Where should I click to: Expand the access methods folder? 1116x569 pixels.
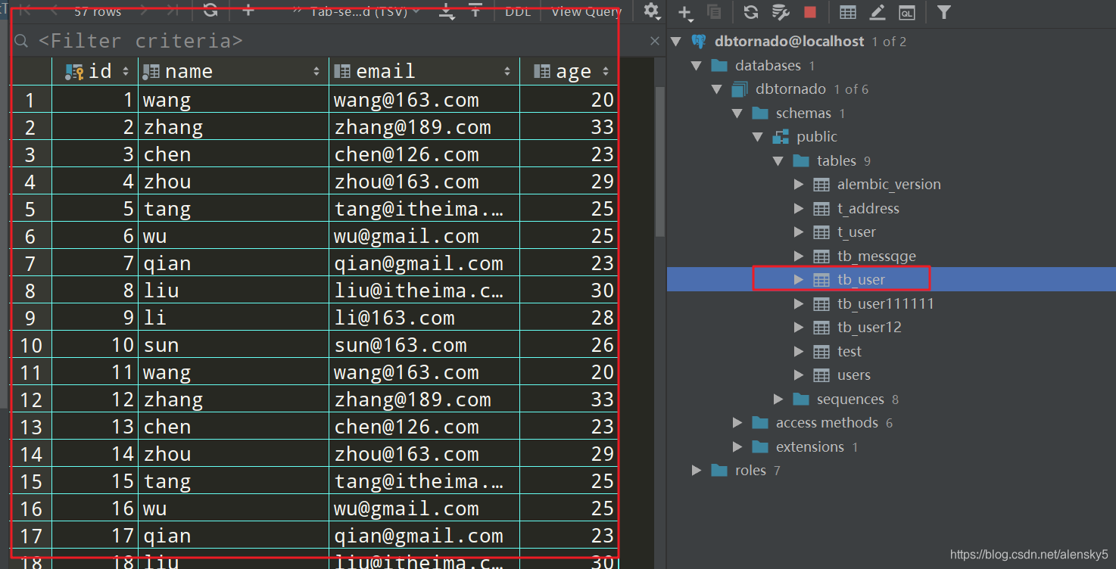pyautogui.click(x=737, y=423)
